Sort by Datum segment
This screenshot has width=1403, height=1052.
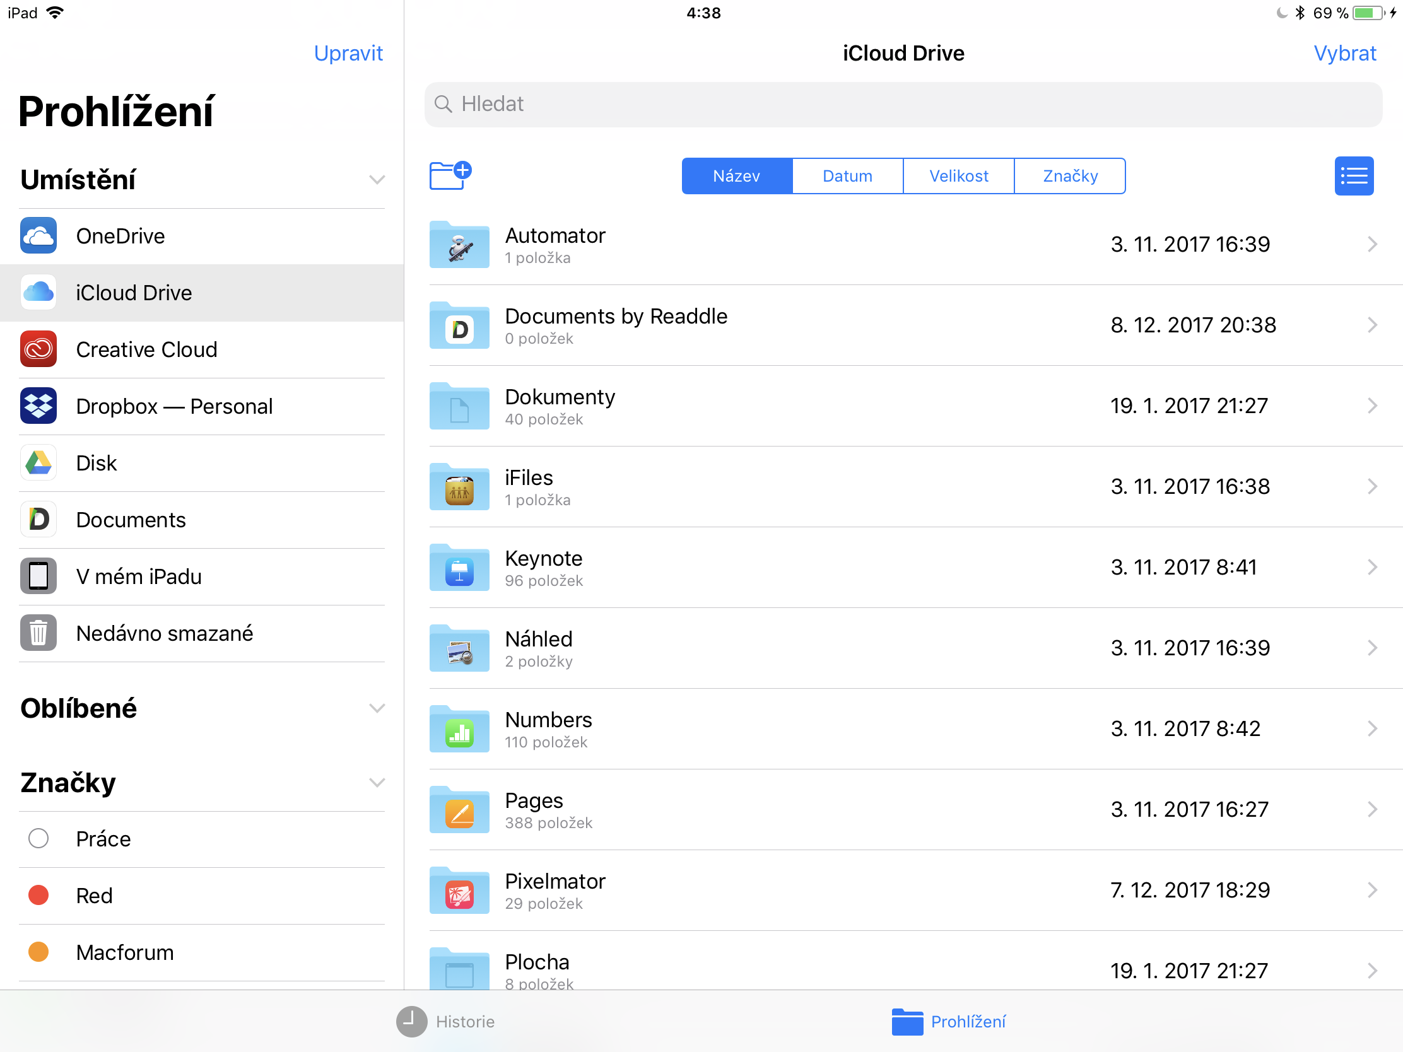tap(847, 176)
